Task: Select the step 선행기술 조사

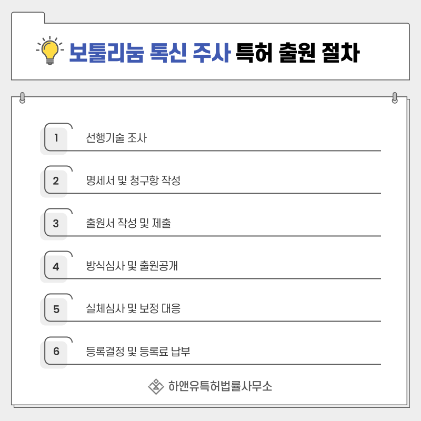Action: click(x=116, y=138)
